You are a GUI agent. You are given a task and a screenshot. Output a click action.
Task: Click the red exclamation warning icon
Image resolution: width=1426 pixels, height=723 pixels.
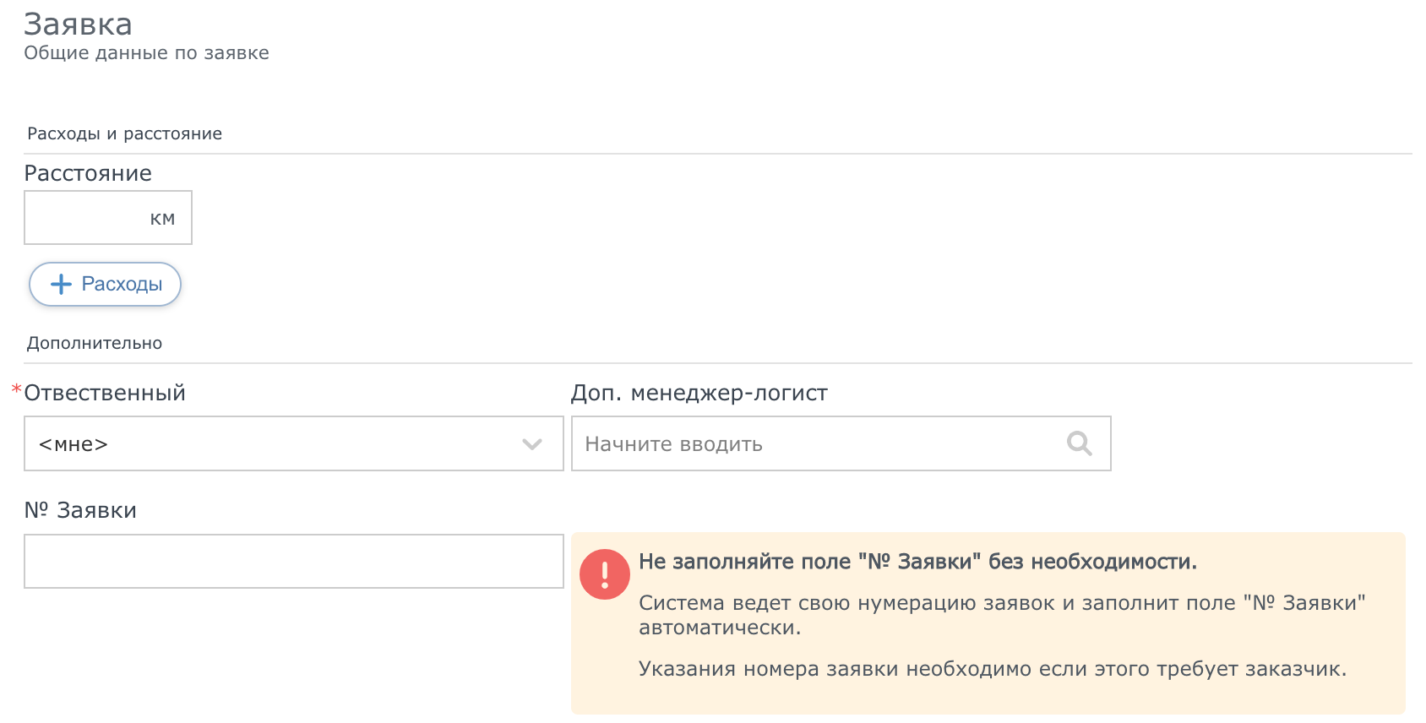(x=605, y=574)
